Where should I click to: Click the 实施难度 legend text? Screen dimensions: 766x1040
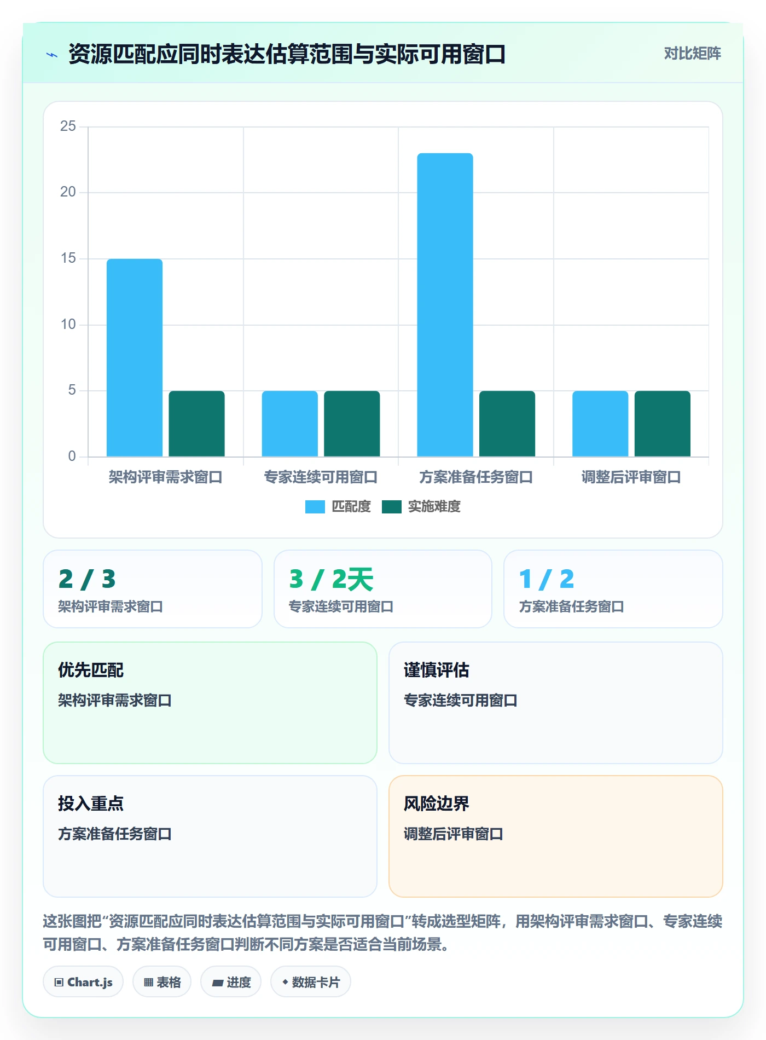tap(434, 507)
